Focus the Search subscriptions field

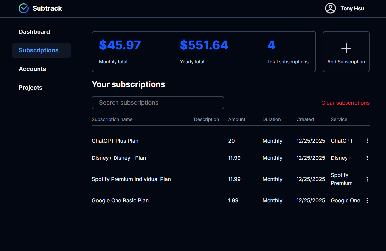tap(158, 103)
